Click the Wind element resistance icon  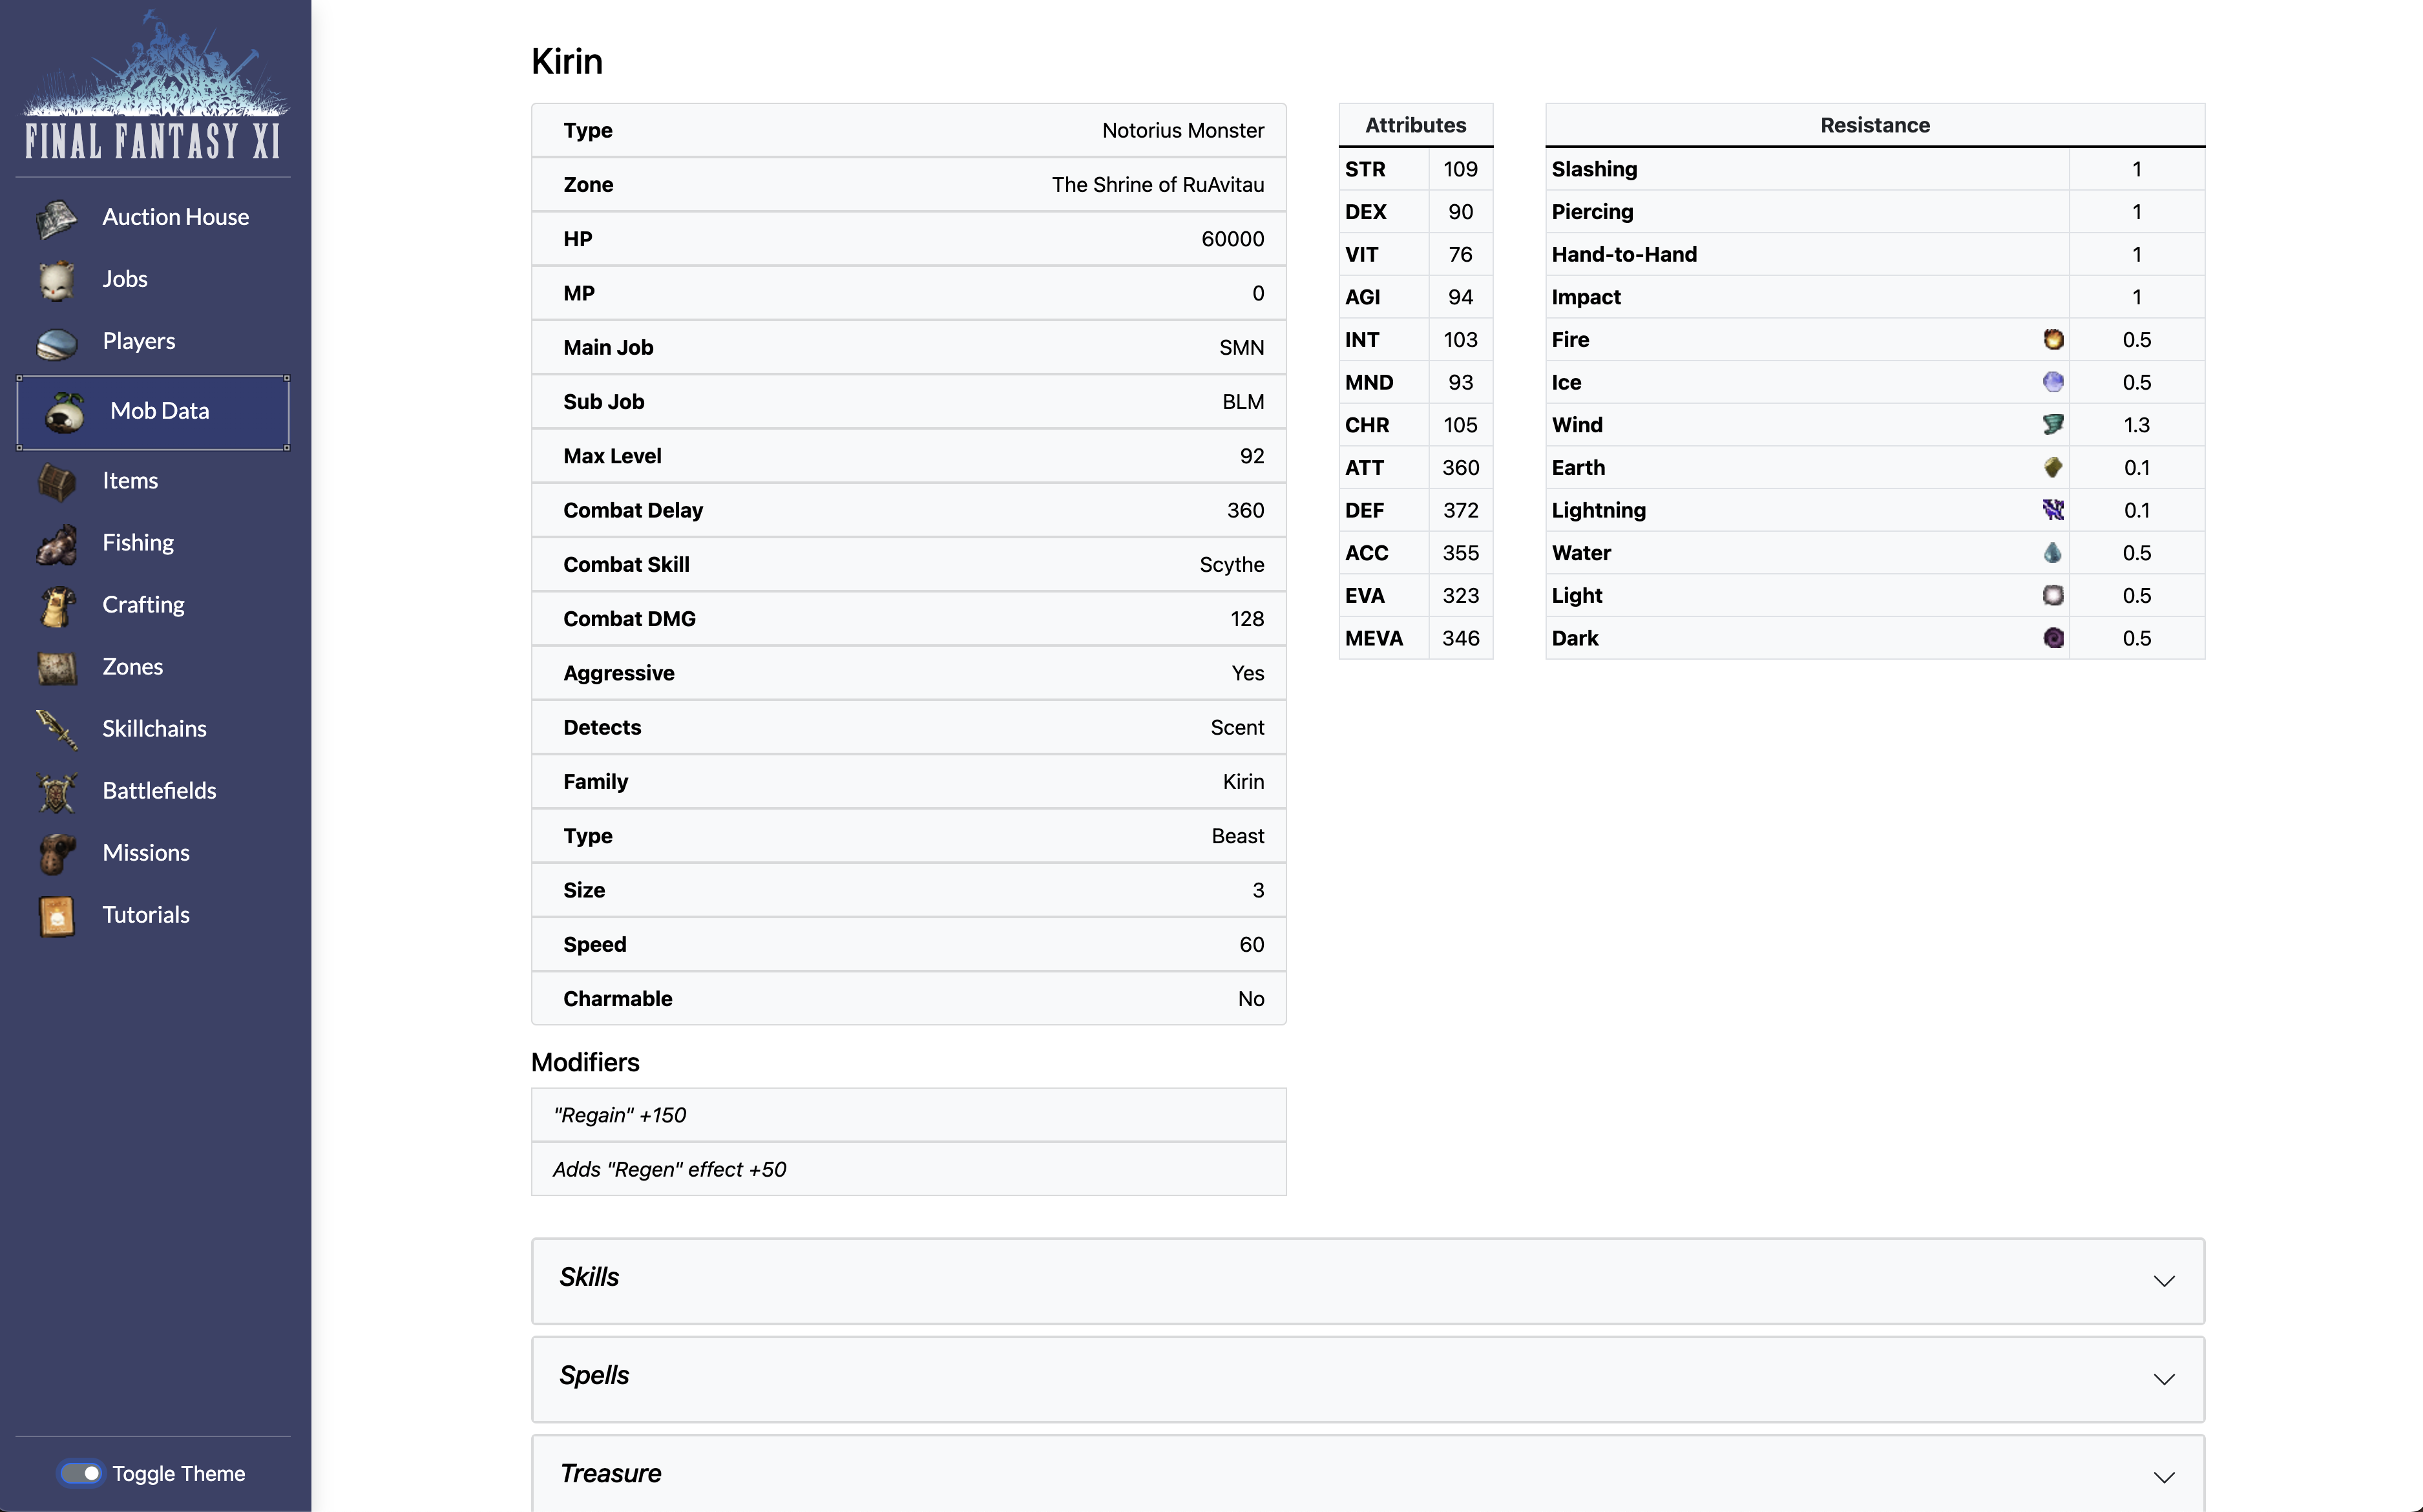point(2052,425)
